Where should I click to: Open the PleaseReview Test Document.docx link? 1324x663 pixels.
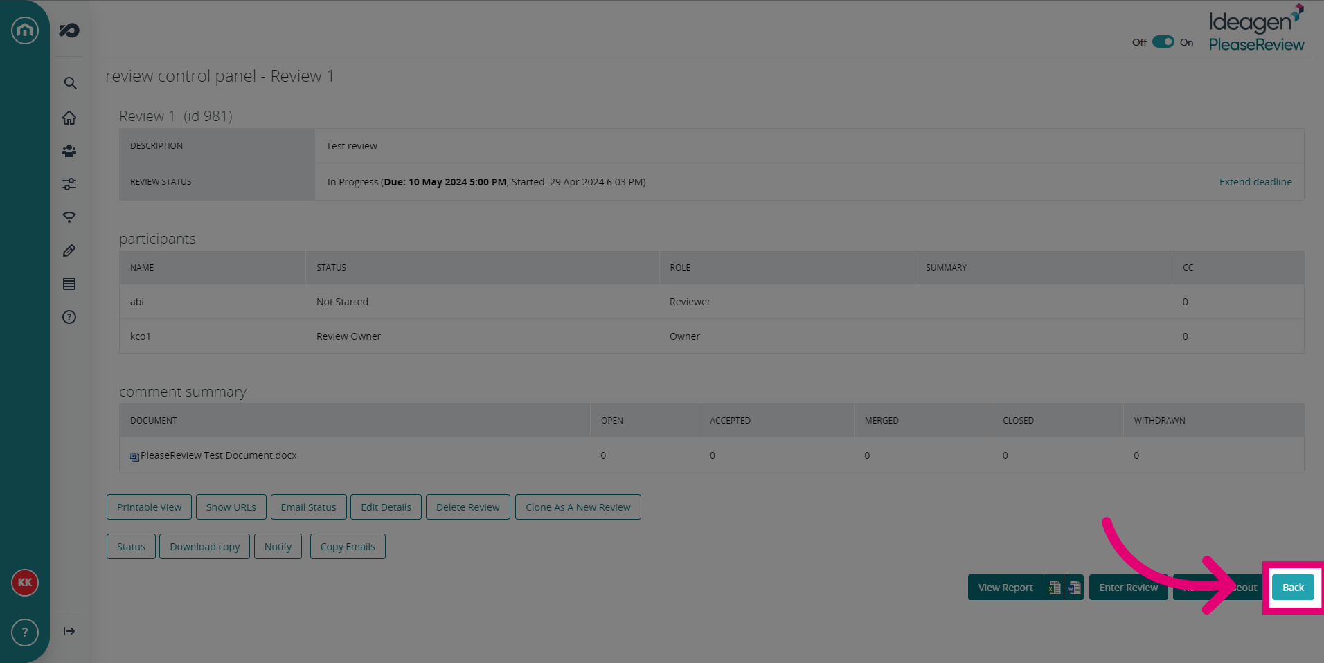pyautogui.click(x=219, y=455)
